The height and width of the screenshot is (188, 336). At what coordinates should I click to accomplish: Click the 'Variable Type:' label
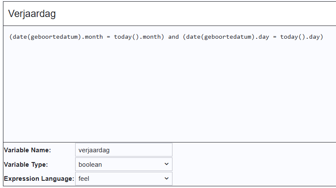(x=26, y=165)
